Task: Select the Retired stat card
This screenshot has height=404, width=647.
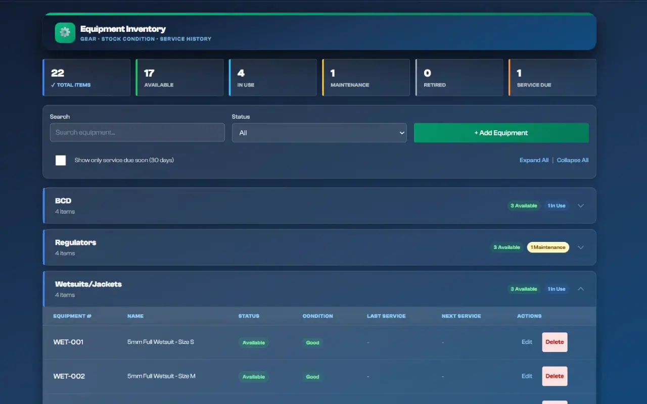Action: (459, 77)
